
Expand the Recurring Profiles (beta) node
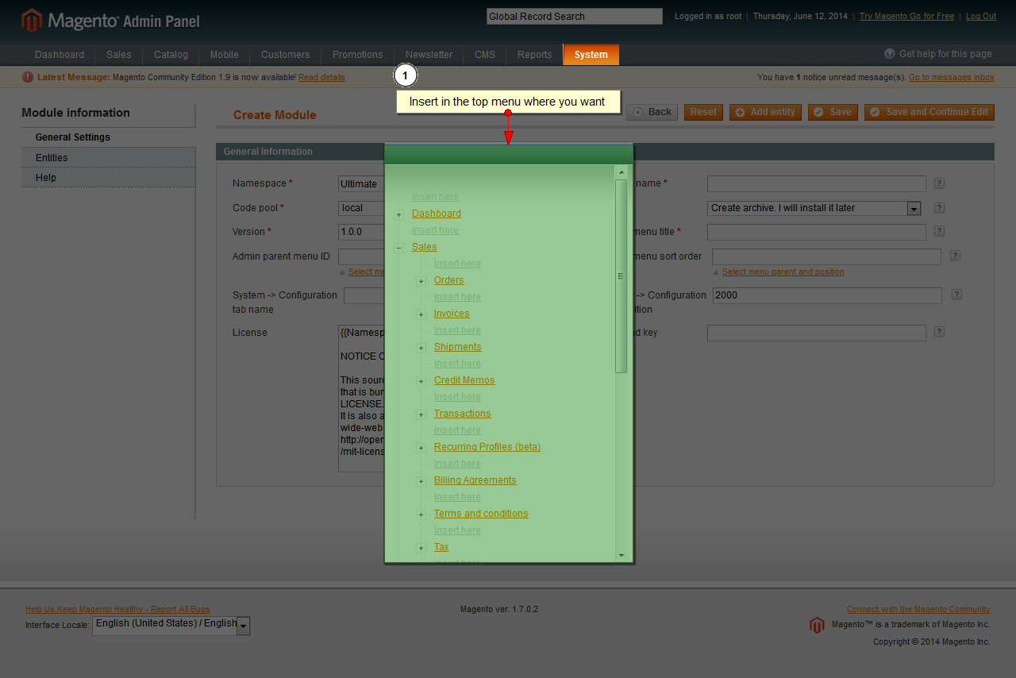click(x=421, y=448)
